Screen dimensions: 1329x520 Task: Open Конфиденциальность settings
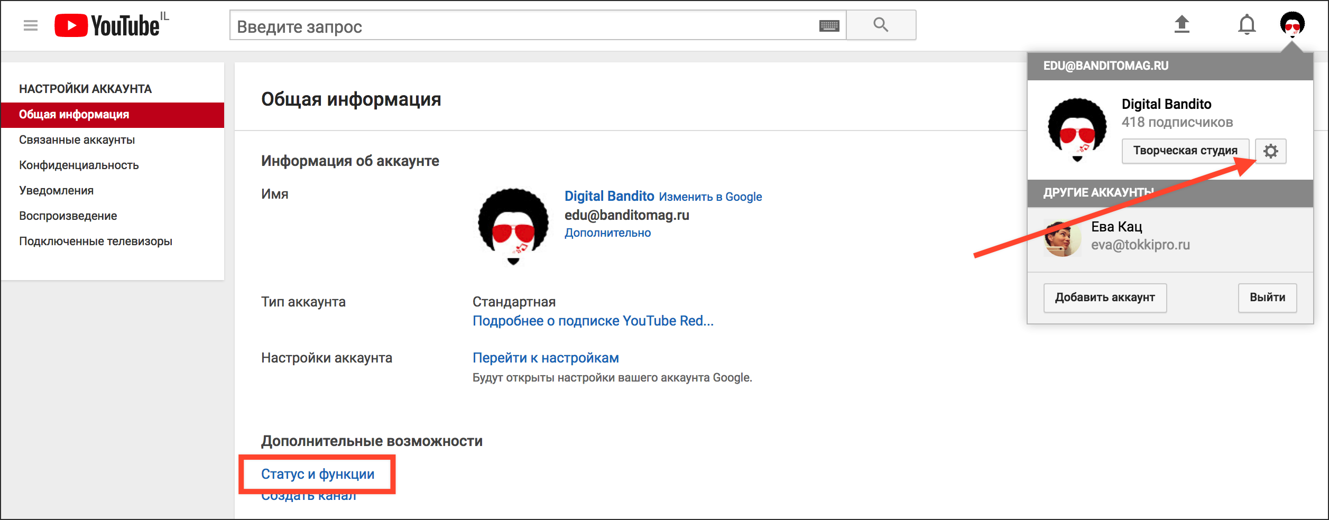79,165
